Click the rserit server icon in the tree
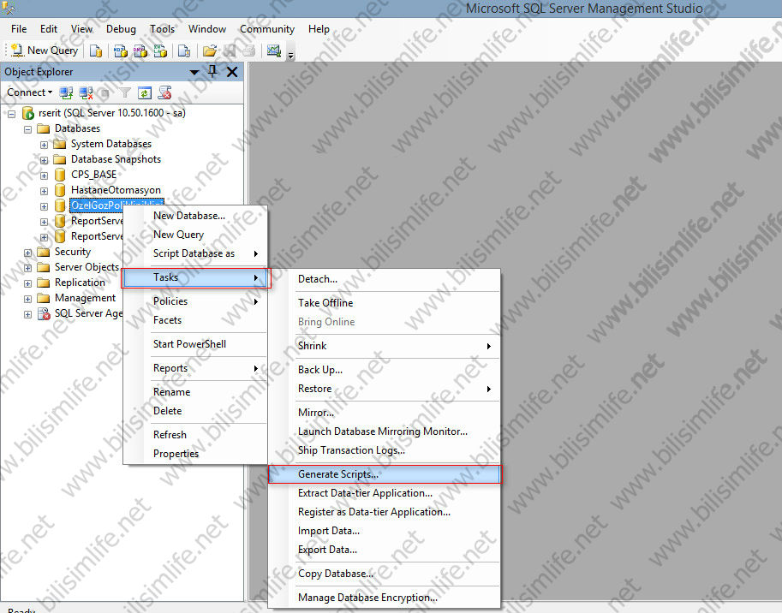Screen dimensions: 782x613 click(28, 113)
